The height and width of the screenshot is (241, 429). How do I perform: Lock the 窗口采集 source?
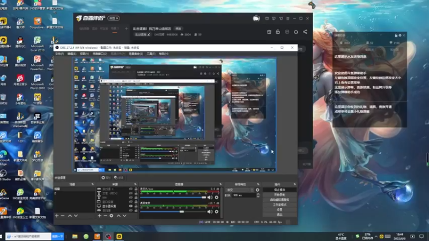[136, 202]
